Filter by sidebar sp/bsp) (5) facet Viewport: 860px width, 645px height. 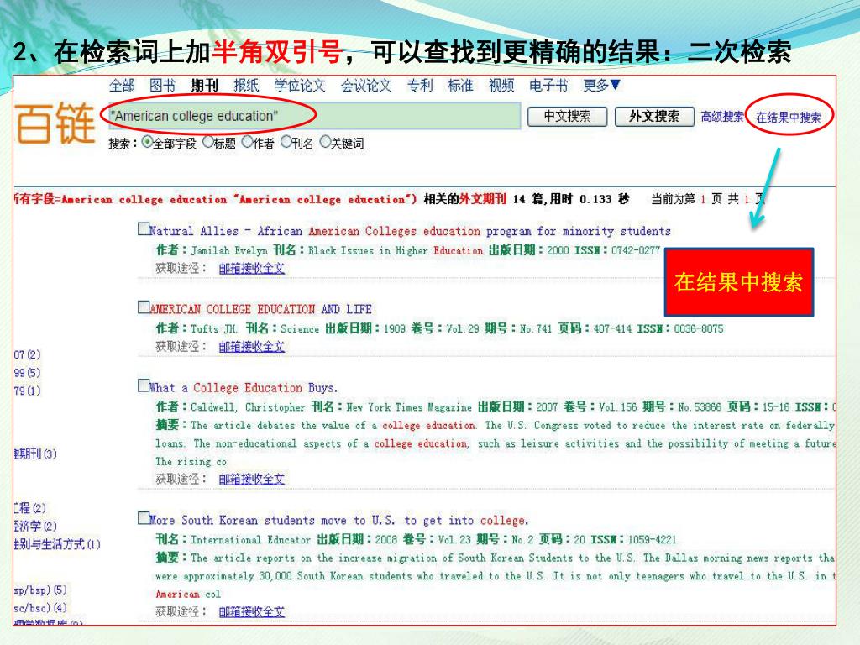coord(40,590)
